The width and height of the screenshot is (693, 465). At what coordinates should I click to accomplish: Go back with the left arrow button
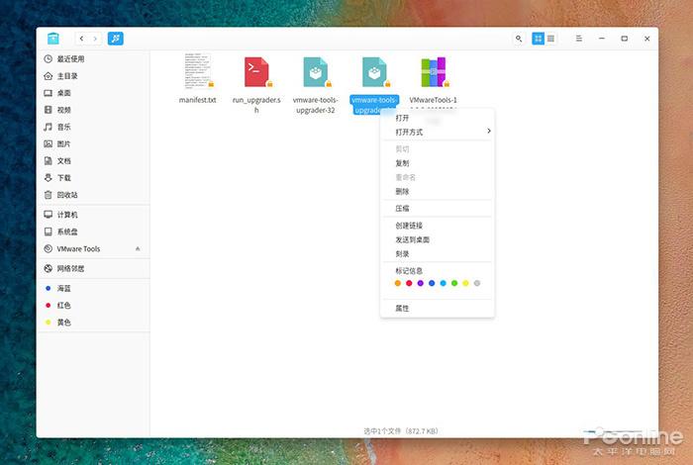81,39
